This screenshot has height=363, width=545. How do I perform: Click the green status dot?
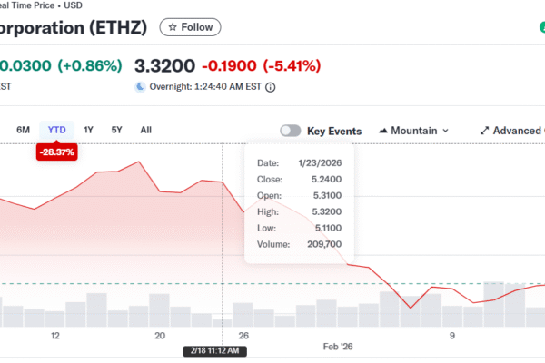(541, 27)
